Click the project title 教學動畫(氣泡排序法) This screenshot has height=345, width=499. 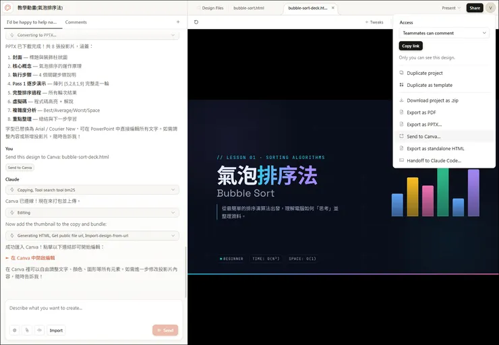40,7
